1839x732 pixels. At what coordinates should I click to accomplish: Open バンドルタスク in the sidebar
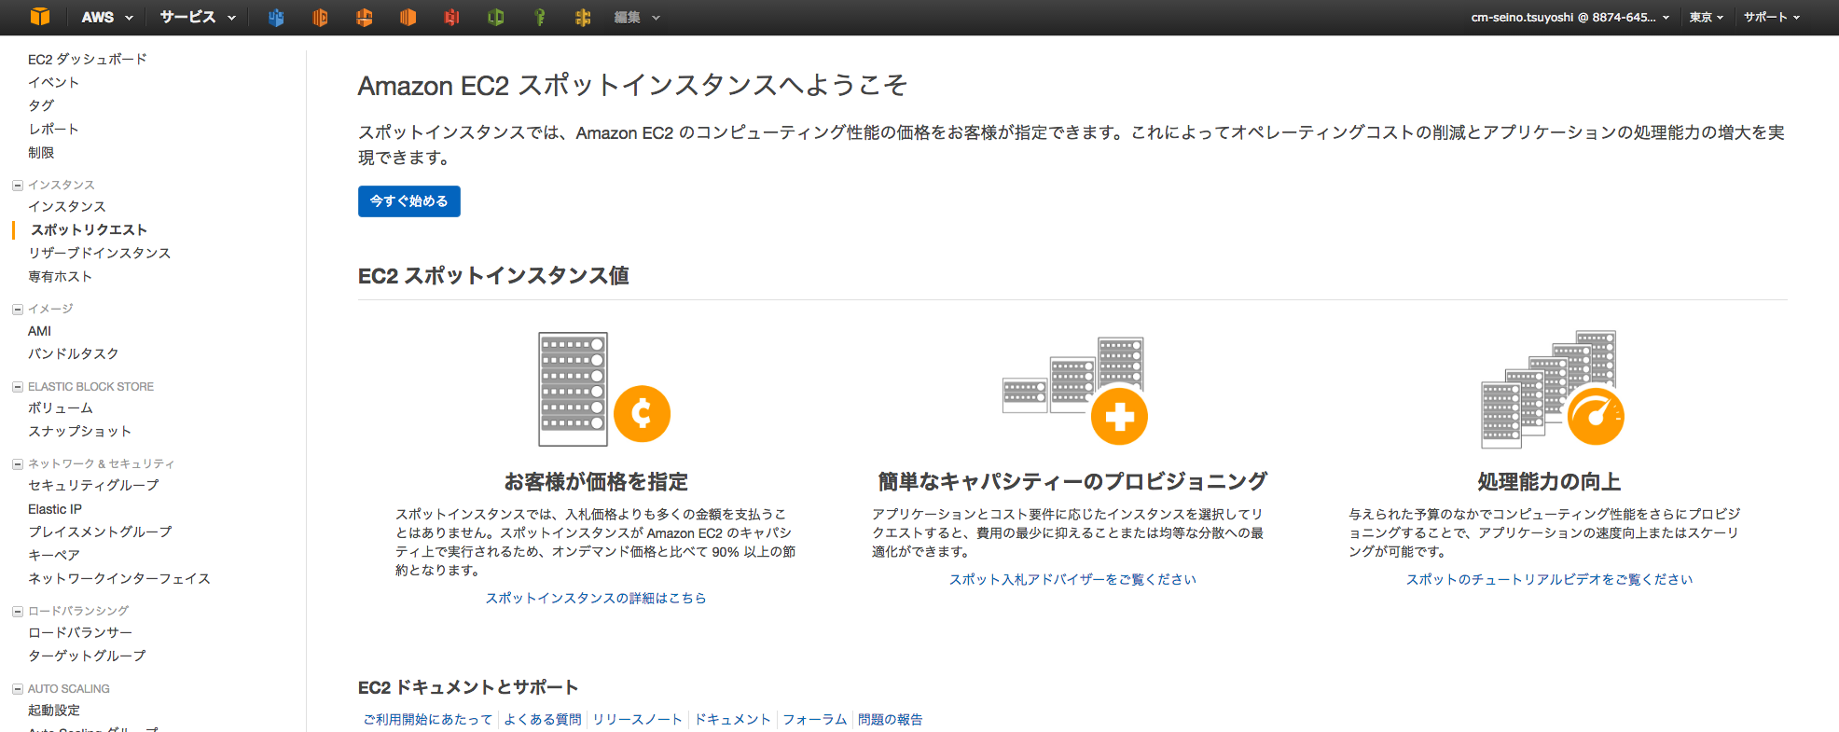click(74, 353)
